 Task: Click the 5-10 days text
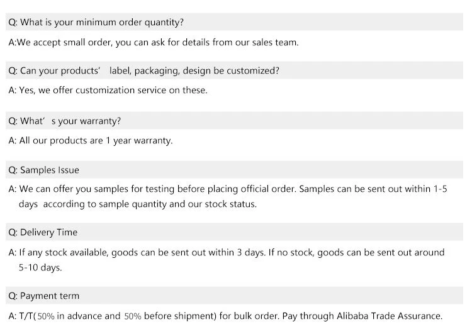40,267
